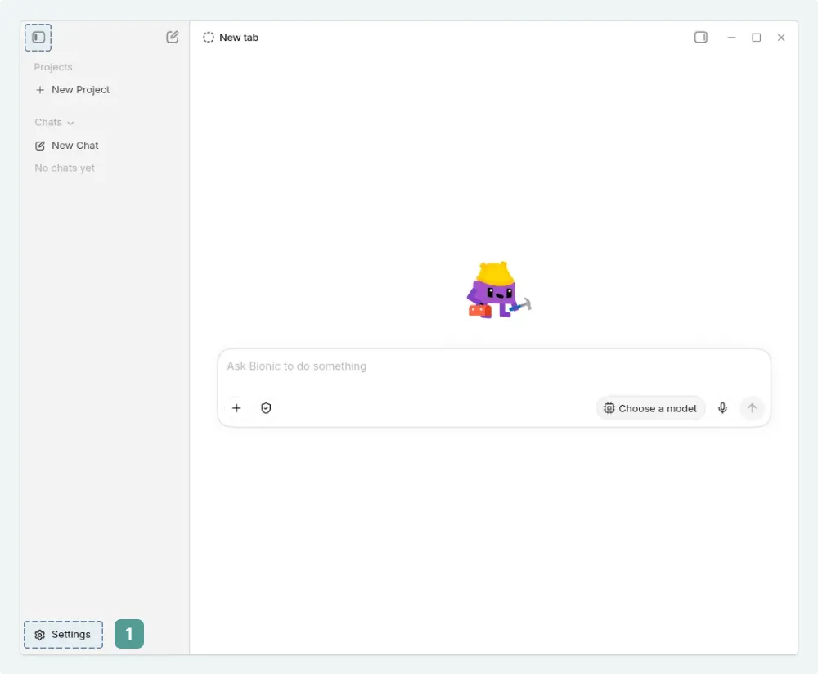Click the Projects section label
818x674 pixels.
(53, 67)
